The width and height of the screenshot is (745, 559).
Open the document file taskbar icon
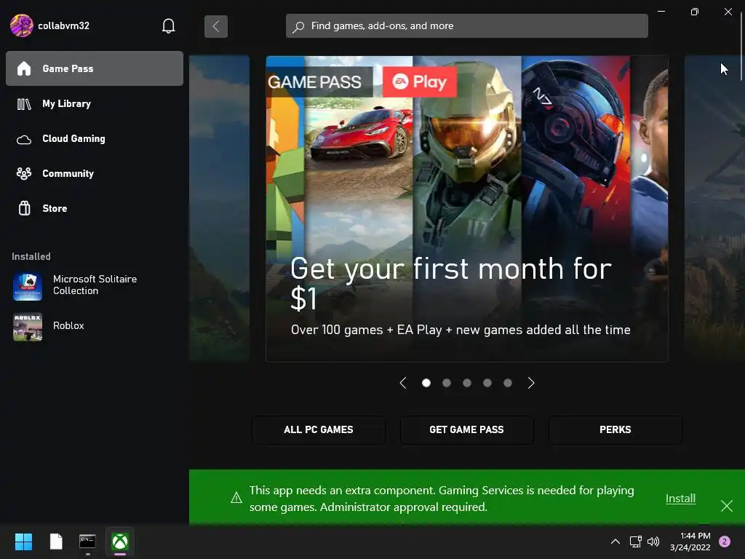point(56,542)
